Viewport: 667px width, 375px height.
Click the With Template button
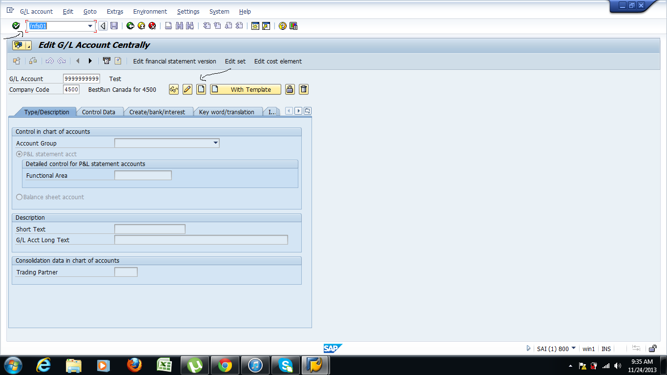click(245, 89)
